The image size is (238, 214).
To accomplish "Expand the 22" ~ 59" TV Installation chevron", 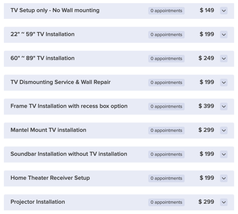I will pyautogui.click(x=224, y=34).
